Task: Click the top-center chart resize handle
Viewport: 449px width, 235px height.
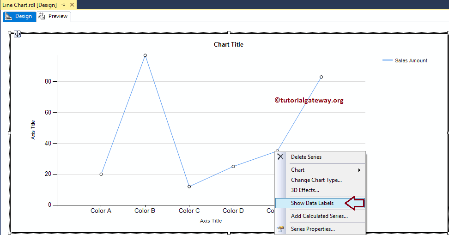Action: [x=229, y=33]
